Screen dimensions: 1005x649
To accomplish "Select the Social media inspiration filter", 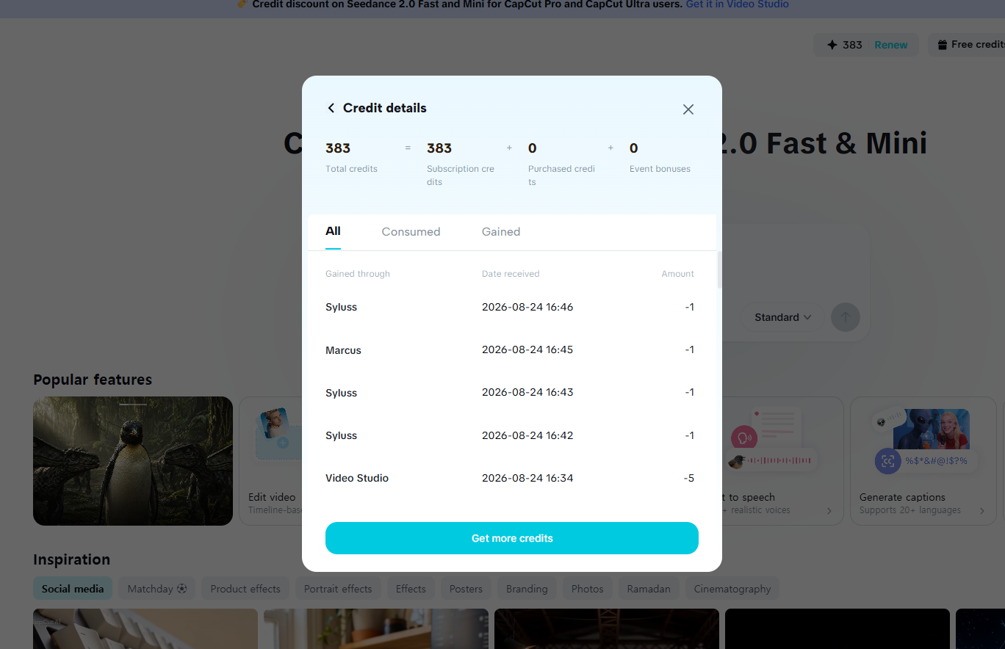I will [x=73, y=589].
